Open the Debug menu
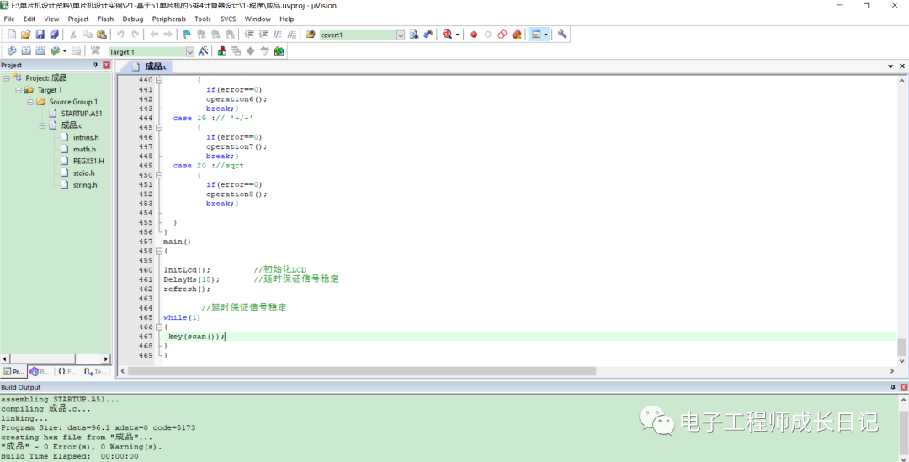This screenshot has height=462, width=909. click(x=133, y=19)
